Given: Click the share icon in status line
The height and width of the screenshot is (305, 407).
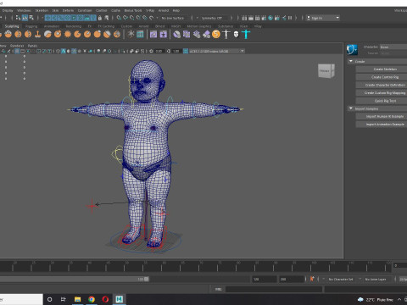Looking at the screenshot, I should [x=284, y=18].
